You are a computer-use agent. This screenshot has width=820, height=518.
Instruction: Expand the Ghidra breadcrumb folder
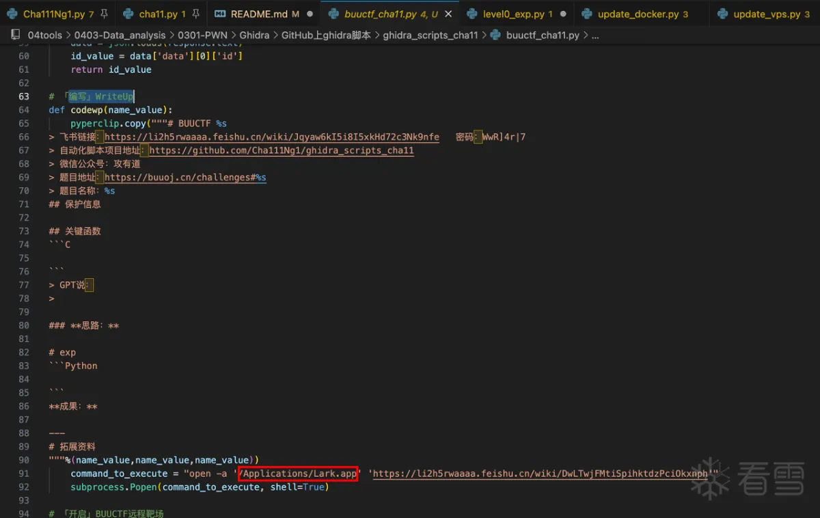click(x=254, y=35)
